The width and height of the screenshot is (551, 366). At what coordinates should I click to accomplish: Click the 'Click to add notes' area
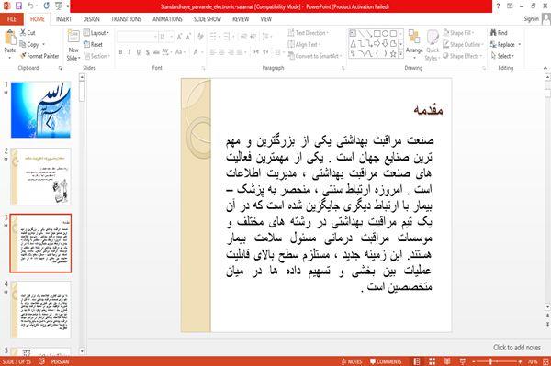click(516, 348)
